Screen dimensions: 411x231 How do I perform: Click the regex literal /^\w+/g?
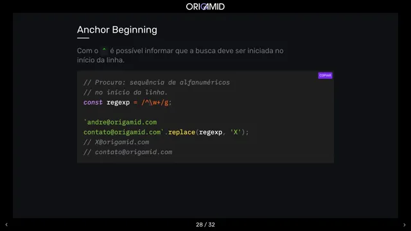[x=155, y=103]
